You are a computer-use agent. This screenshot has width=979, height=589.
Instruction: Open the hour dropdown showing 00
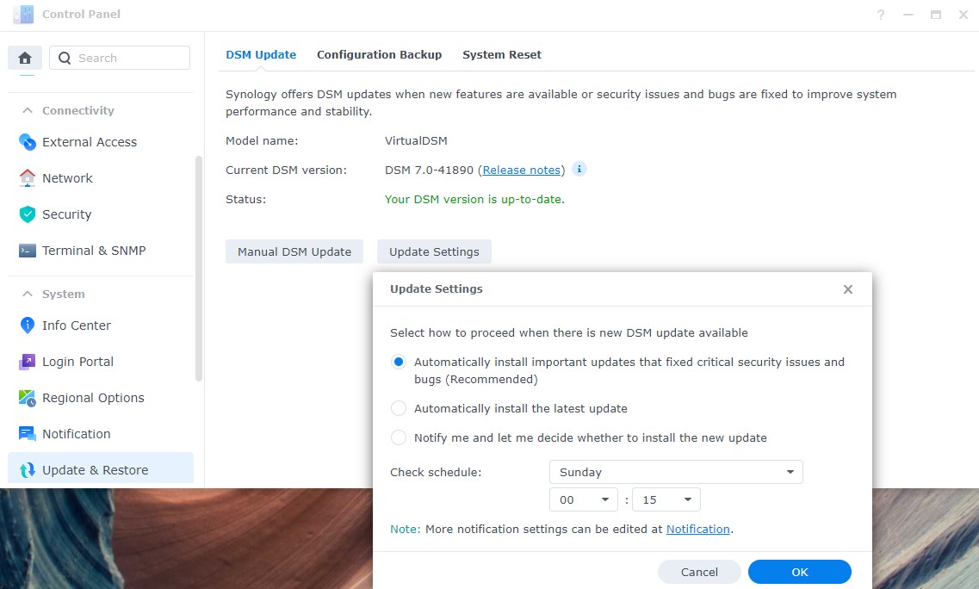click(x=584, y=499)
